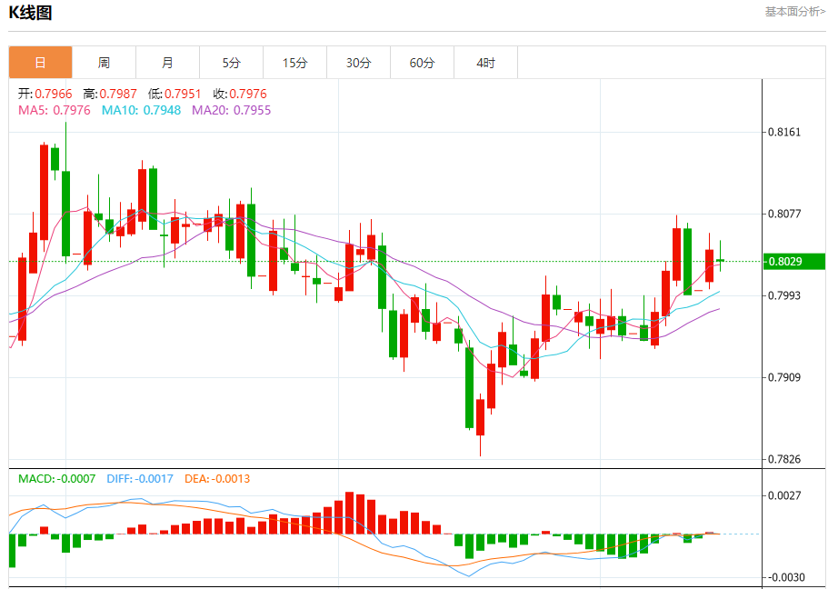Open the 月 monthly chart tab
The height and width of the screenshot is (589, 828).
coord(167,63)
